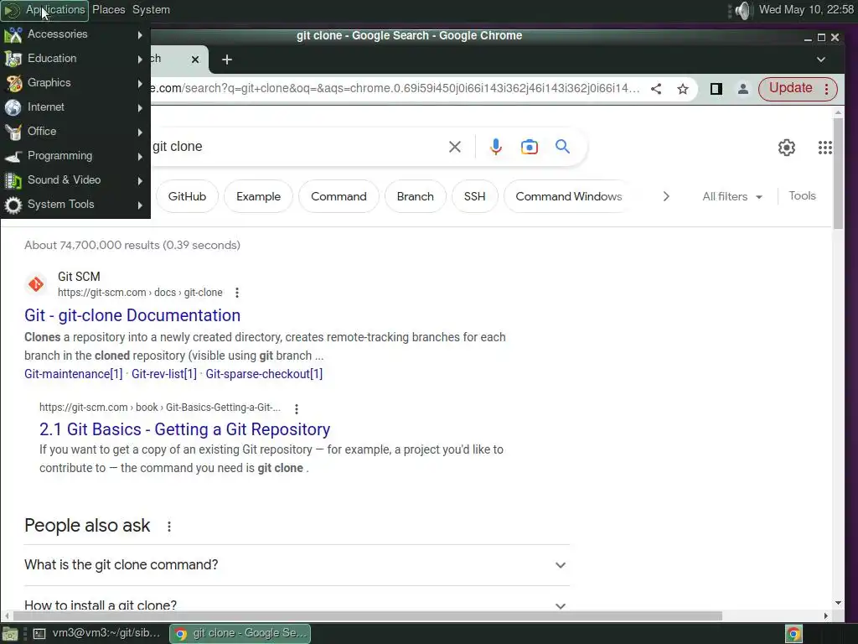Viewport: 858px width, 644px height.
Task: Open 2.1 Git Basics result link
Action: pos(185,429)
